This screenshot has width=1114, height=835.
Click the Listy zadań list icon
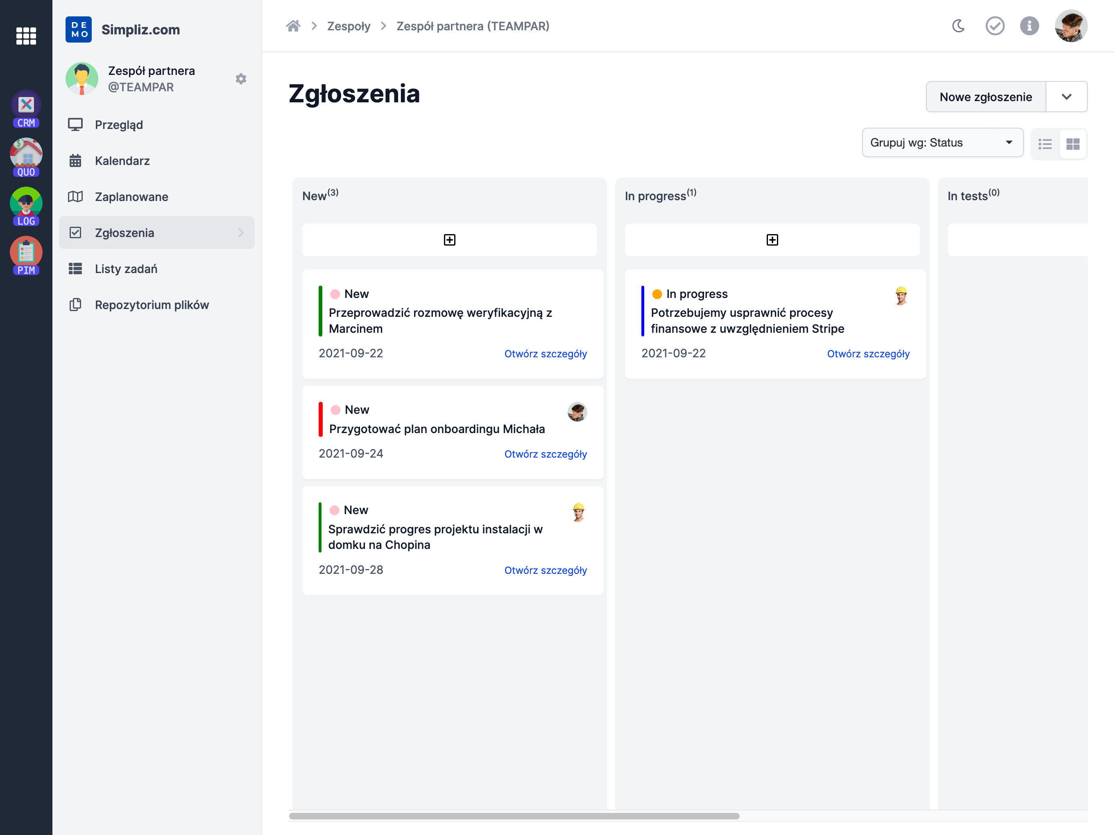tap(75, 269)
